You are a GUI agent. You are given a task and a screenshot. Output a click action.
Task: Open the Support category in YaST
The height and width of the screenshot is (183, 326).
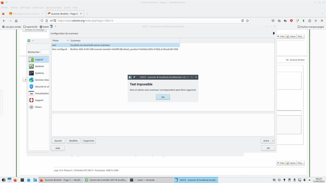pyautogui.click(x=38, y=100)
